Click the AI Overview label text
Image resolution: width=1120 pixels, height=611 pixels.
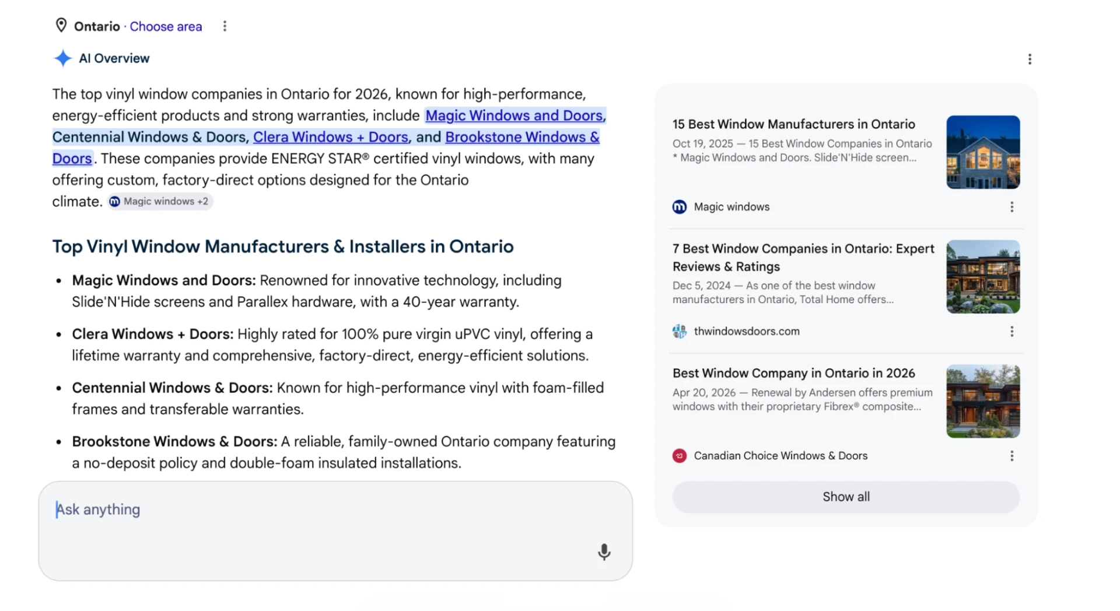pyautogui.click(x=114, y=58)
